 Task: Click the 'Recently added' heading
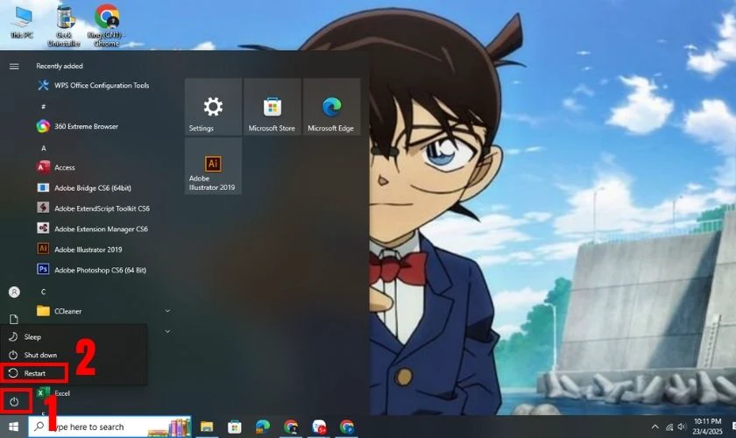coord(60,67)
